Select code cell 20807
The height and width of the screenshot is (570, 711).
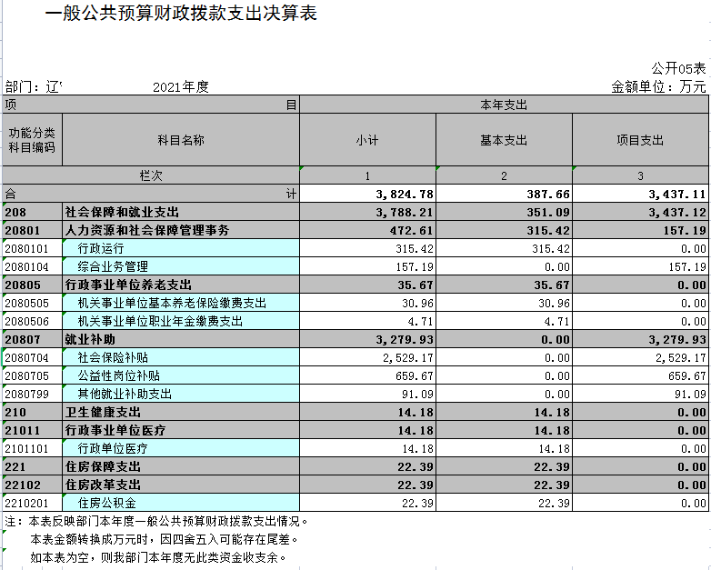click(32, 339)
